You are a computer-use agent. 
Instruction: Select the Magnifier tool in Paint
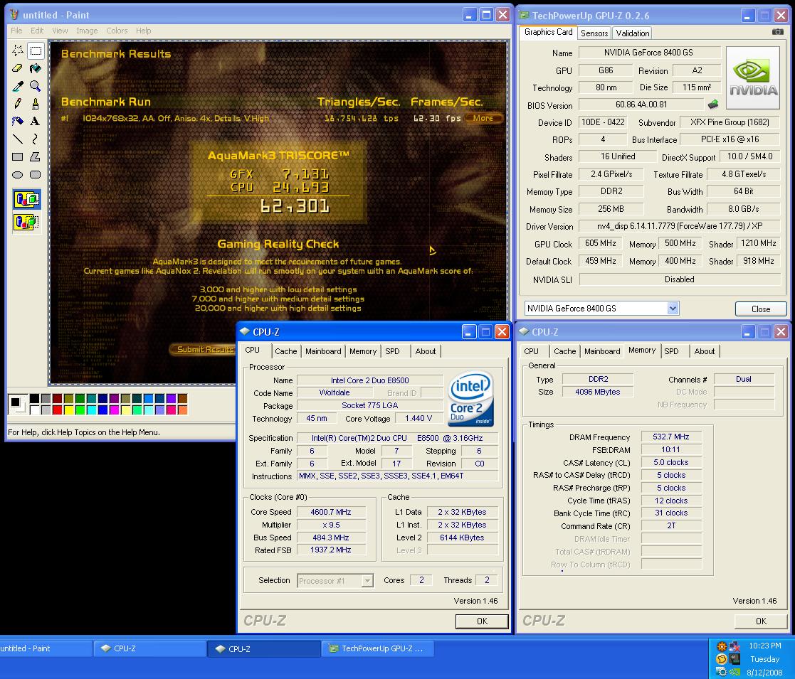36,86
